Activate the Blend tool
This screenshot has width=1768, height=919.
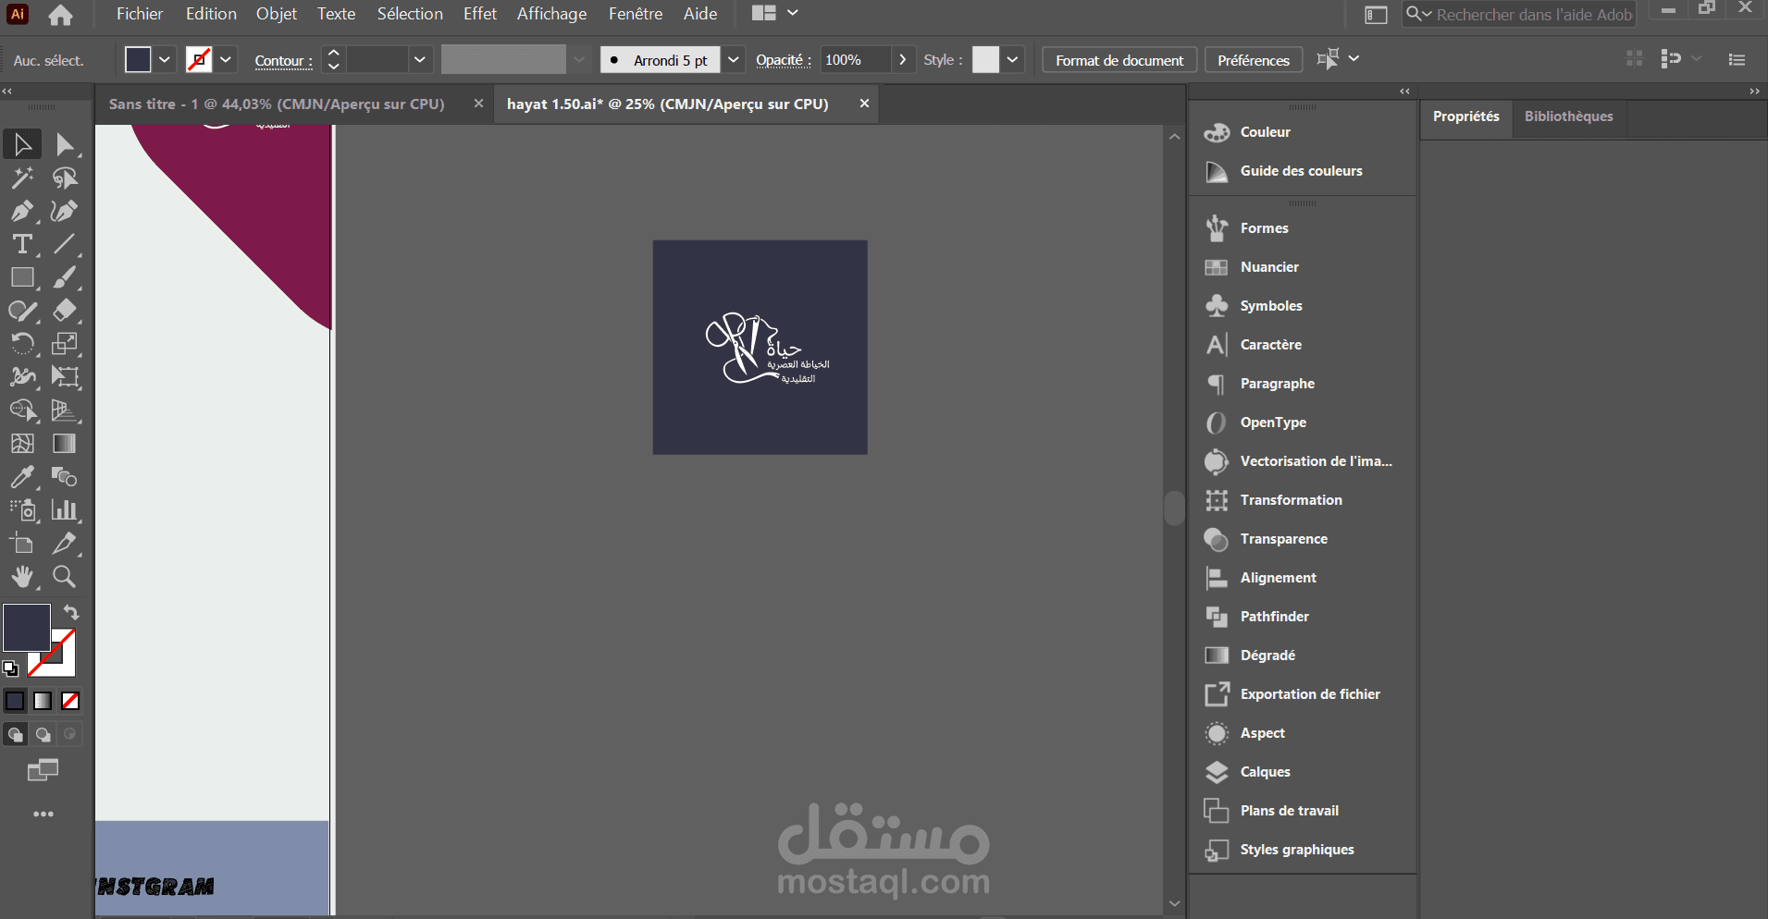tap(64, 477)
